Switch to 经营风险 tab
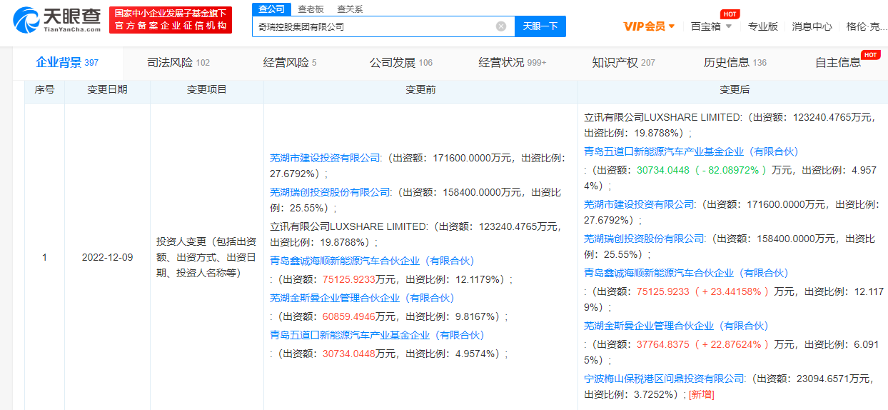The width and height of the screenshot is (888, 410). 290,63
